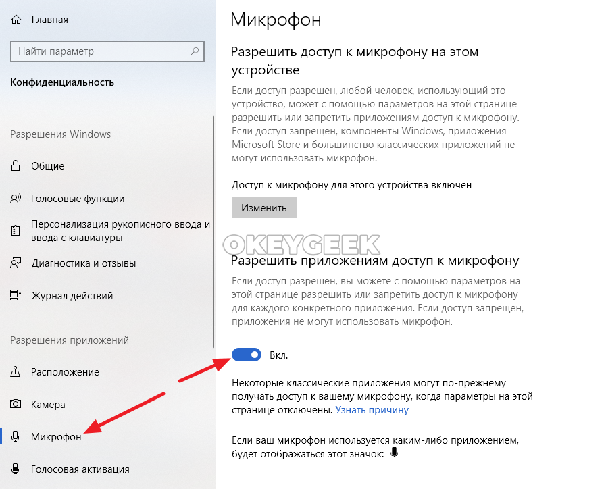Click the Голосовые функции speech icon

click(16, 199)
